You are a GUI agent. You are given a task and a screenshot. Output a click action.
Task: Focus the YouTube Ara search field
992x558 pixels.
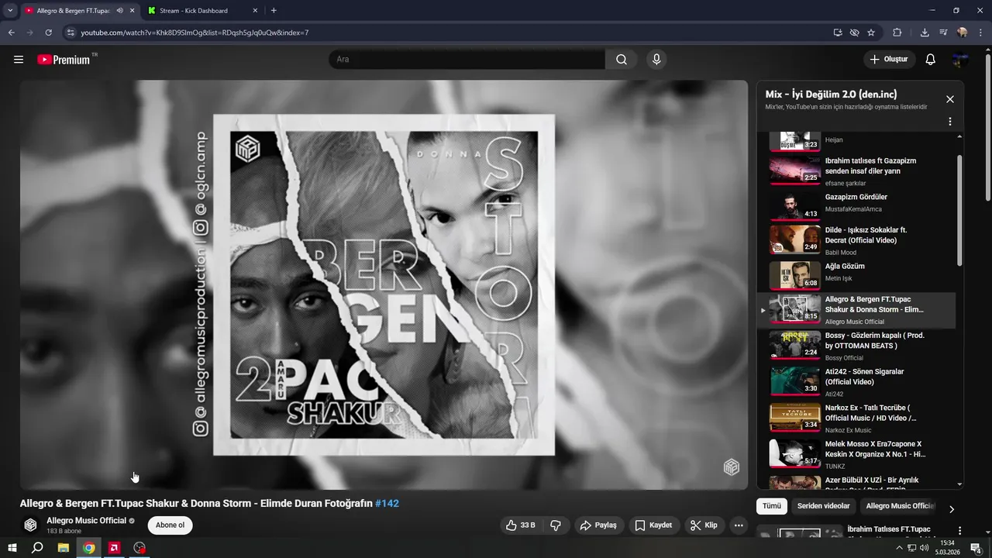(467, 60)
